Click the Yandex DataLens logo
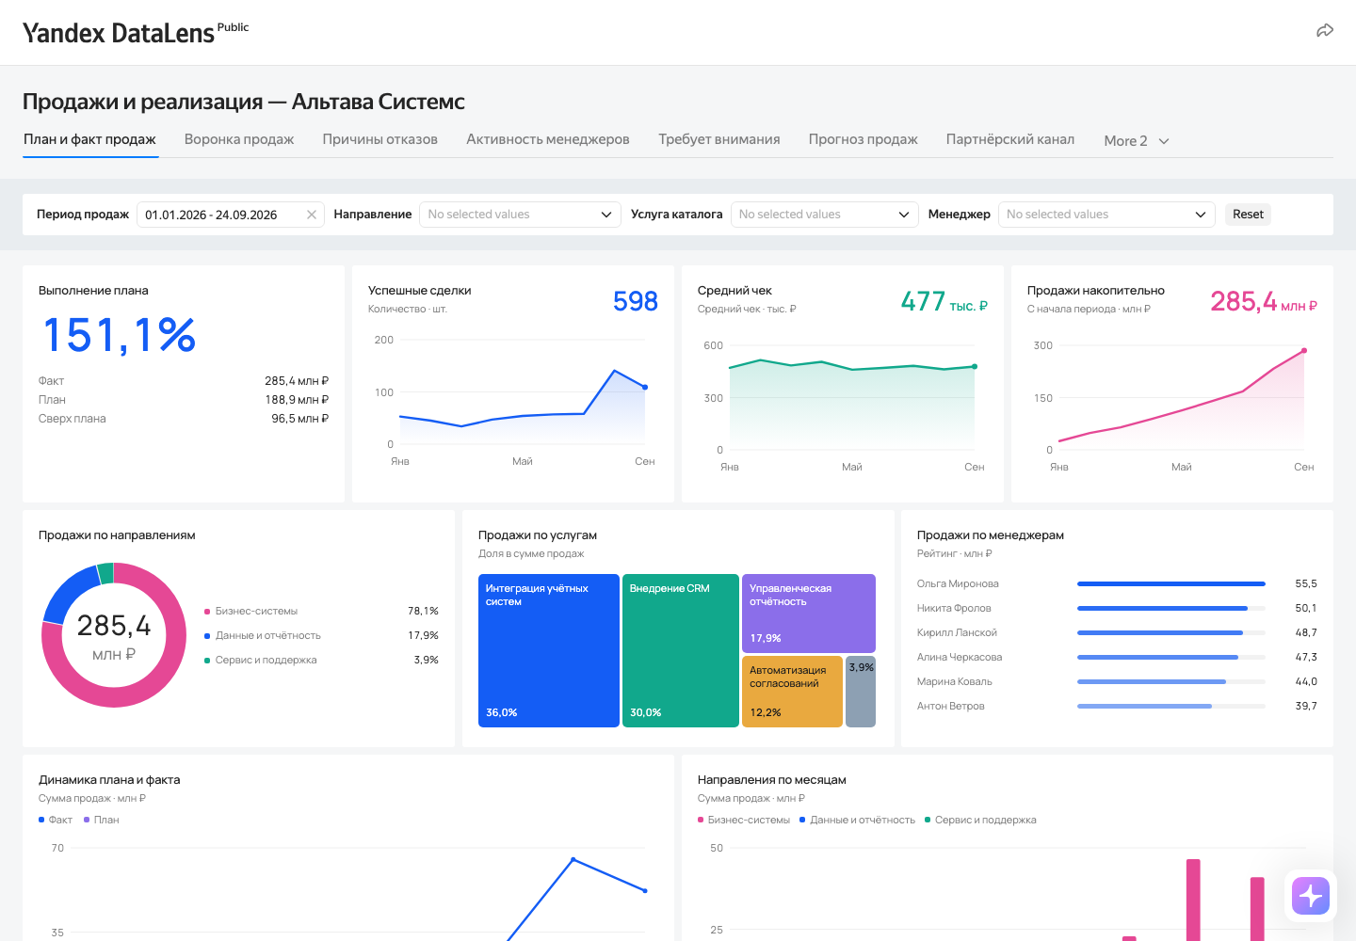Viewport: 1356px width, 941px height. 136,33
